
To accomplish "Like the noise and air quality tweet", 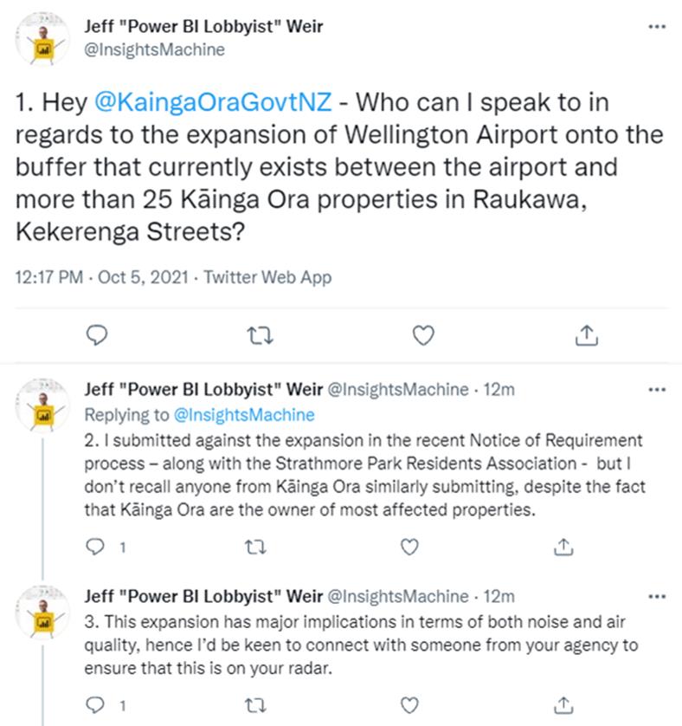I will coord(411,703).
